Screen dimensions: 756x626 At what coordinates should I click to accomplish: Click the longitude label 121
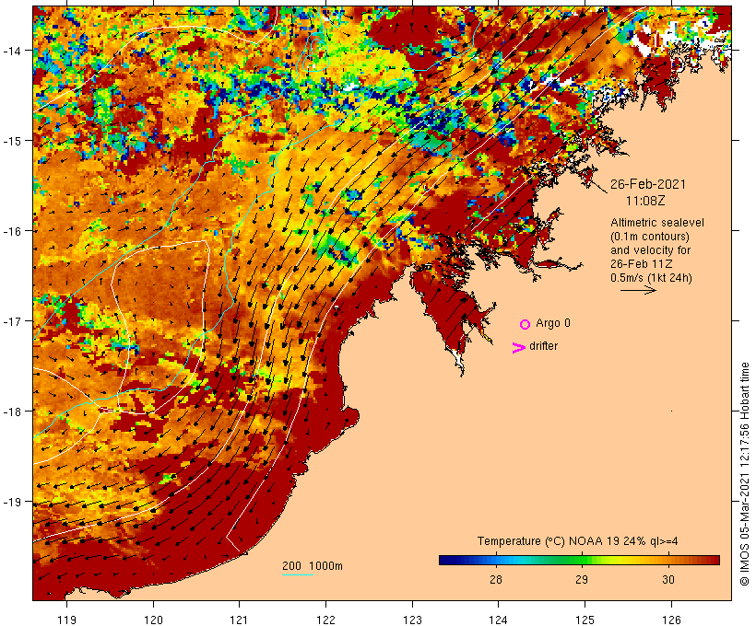click(240, 620)
